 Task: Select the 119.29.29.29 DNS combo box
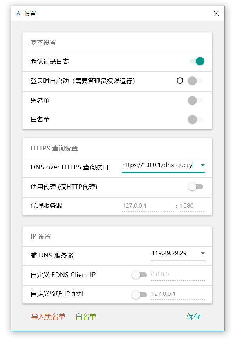pyautogui.click(x=178, y=254)
